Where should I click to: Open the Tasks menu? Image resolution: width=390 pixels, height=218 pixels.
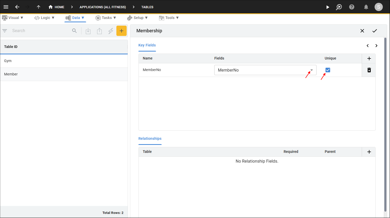pos(106,18)
